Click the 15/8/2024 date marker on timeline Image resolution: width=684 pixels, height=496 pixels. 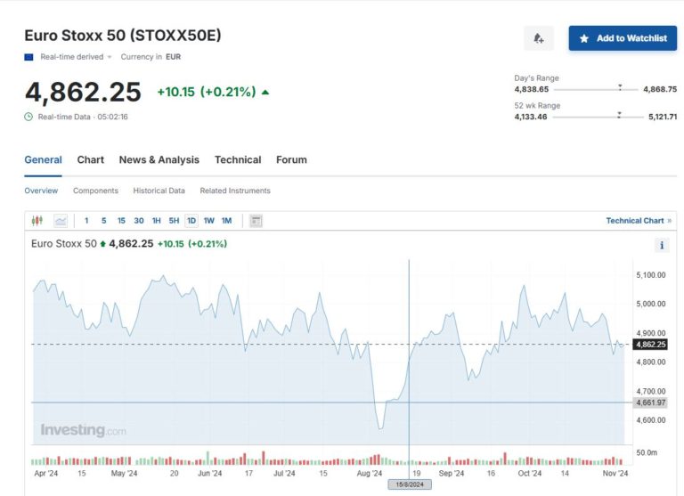409,484
